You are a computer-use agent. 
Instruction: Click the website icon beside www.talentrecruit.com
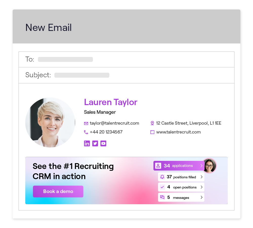click(x=152, y=132)
